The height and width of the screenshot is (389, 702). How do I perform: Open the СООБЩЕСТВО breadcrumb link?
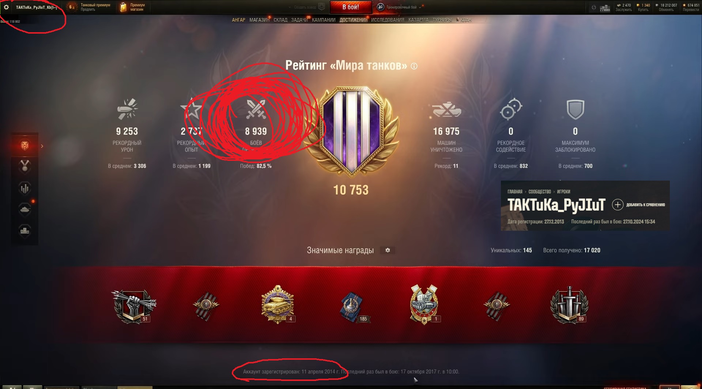539,192
